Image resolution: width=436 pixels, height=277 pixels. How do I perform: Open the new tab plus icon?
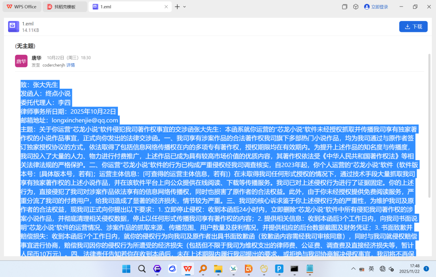click(x=177, y=7)
